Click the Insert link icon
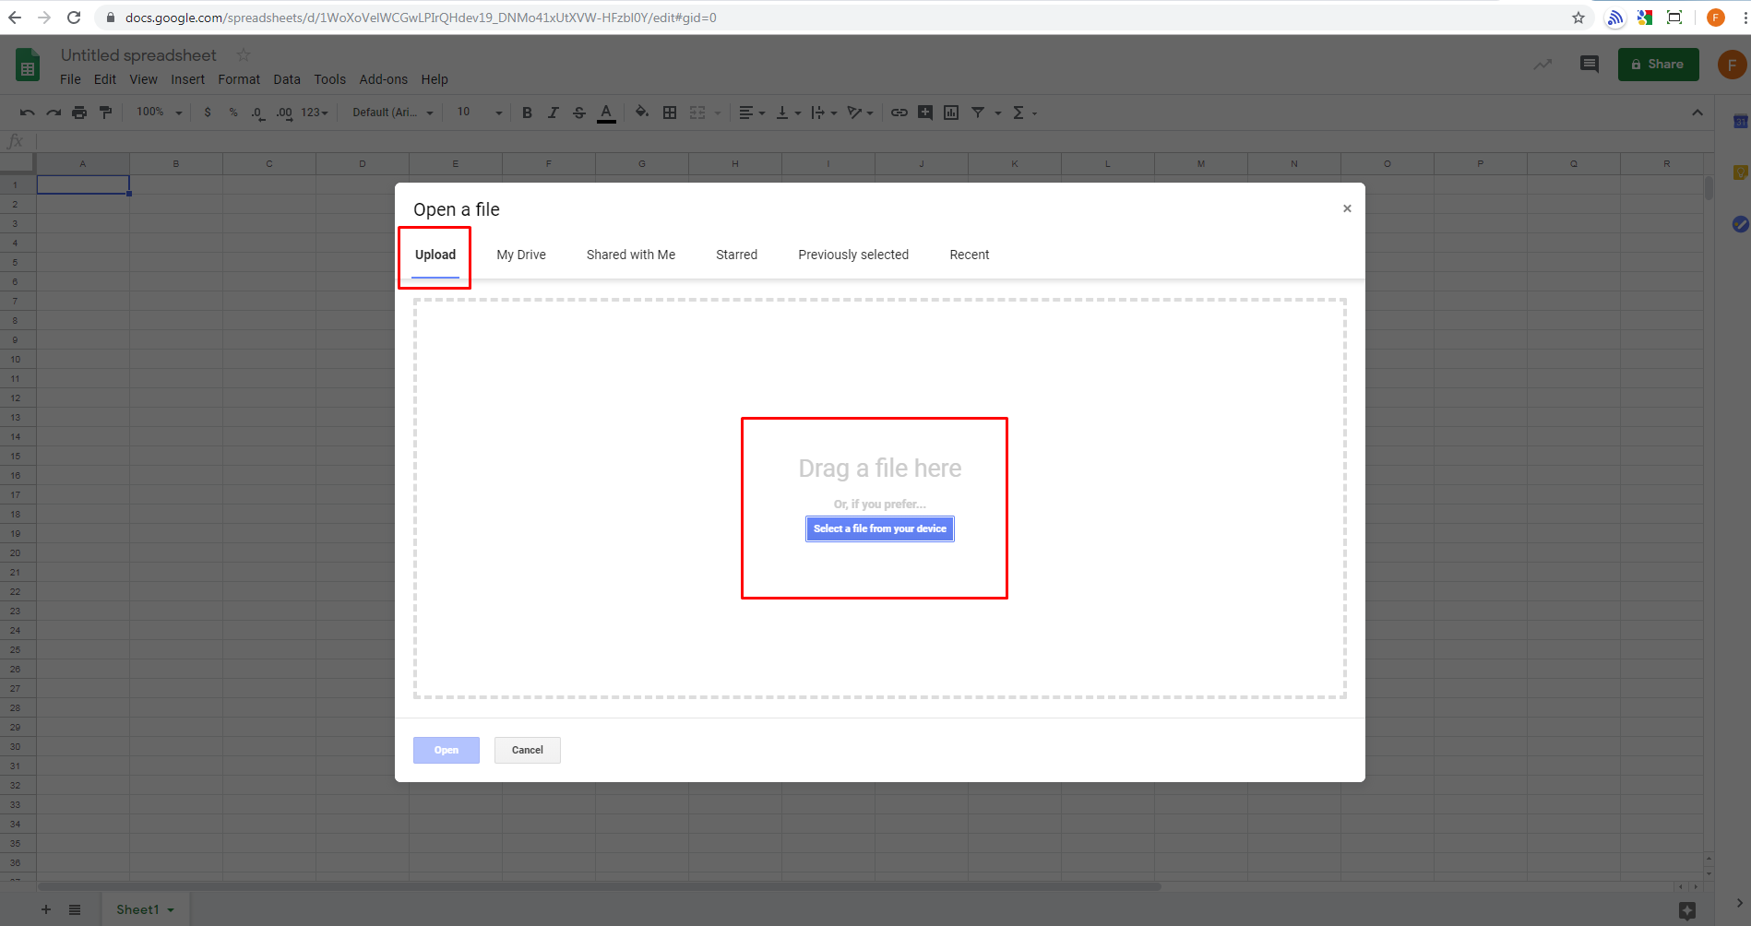The width and height of the screenshot is (1751, 926). coord(899,113)
